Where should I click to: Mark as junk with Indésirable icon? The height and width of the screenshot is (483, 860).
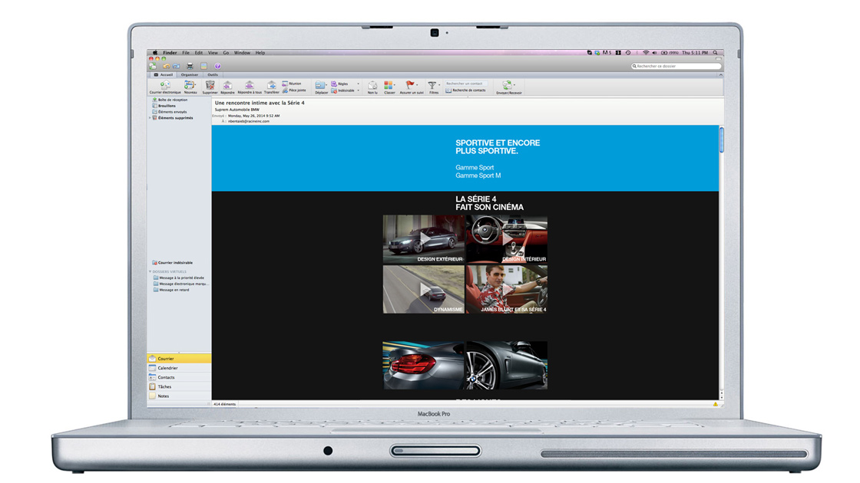click(x=334, y=91)
